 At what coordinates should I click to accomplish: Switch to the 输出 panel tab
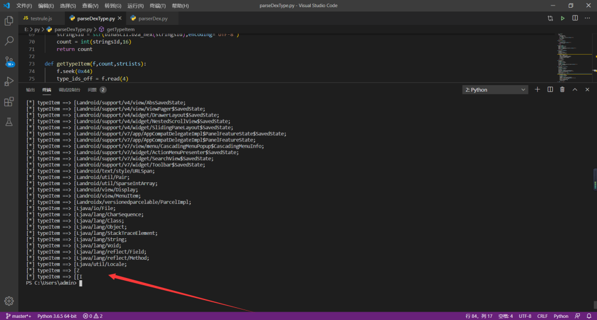(30, 90)
